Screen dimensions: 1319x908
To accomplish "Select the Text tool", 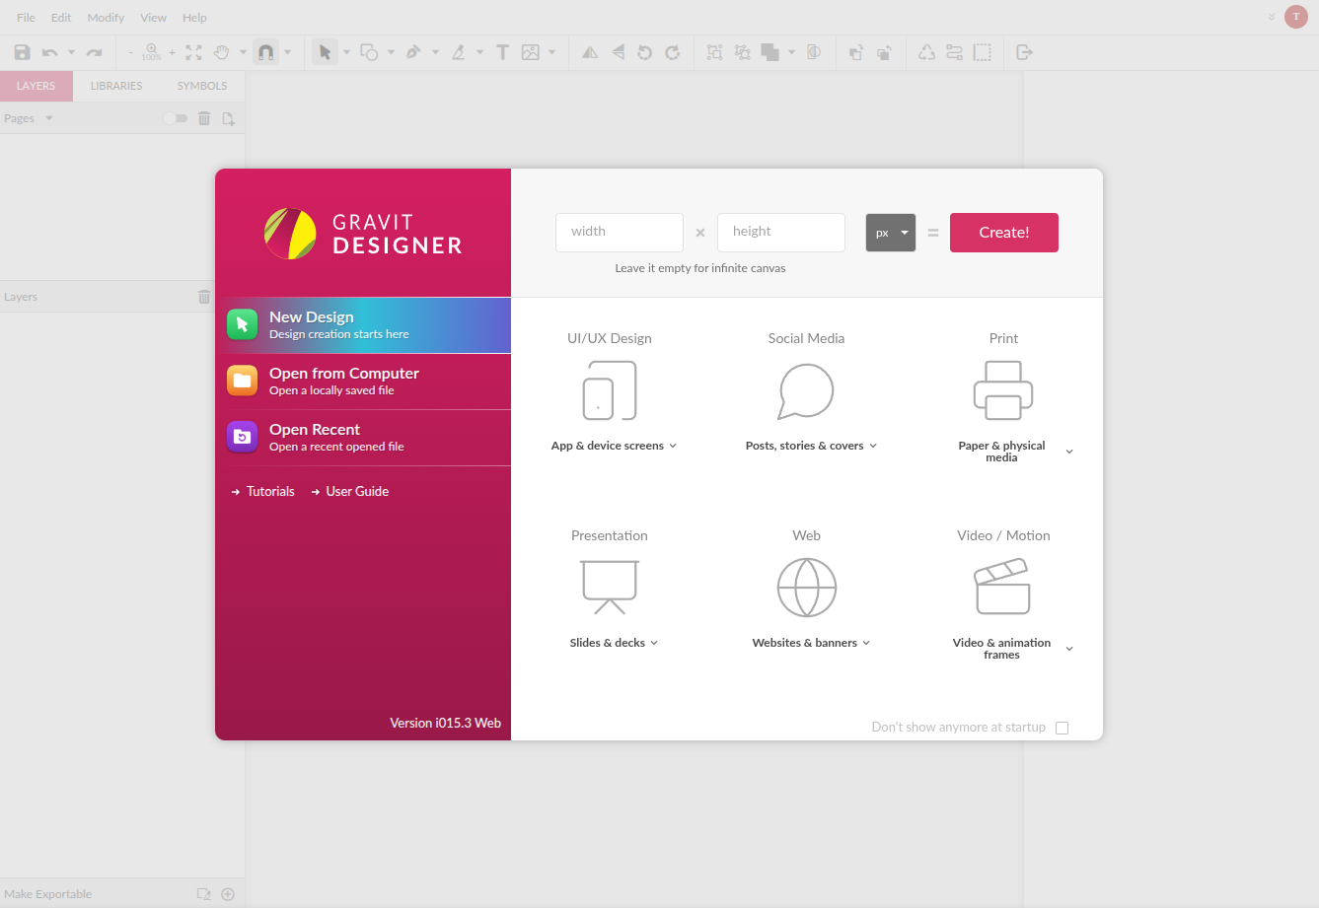I will [502, 52].
